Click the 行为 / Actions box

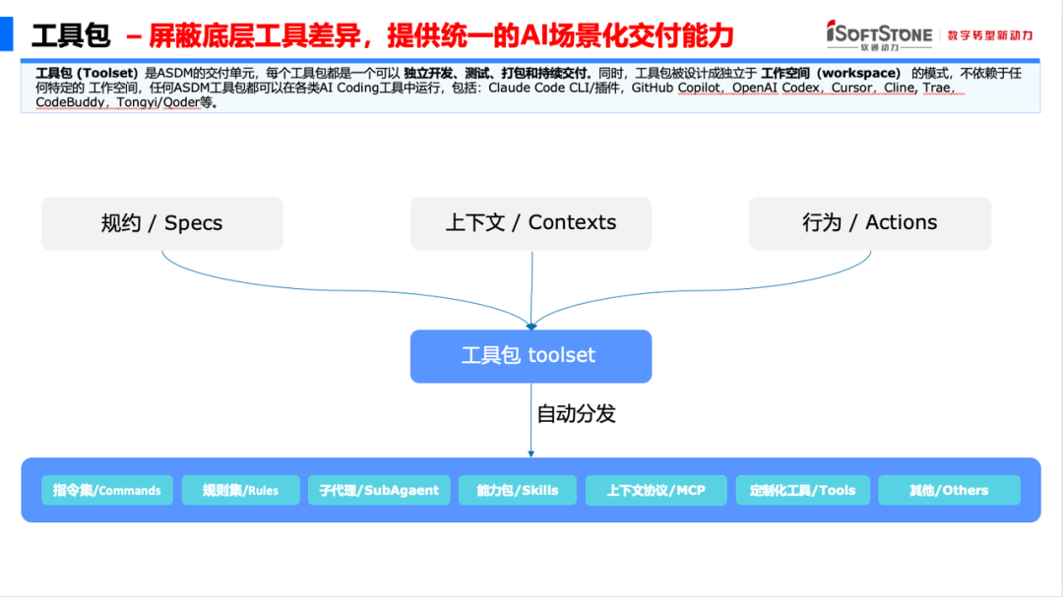(870, 223)
